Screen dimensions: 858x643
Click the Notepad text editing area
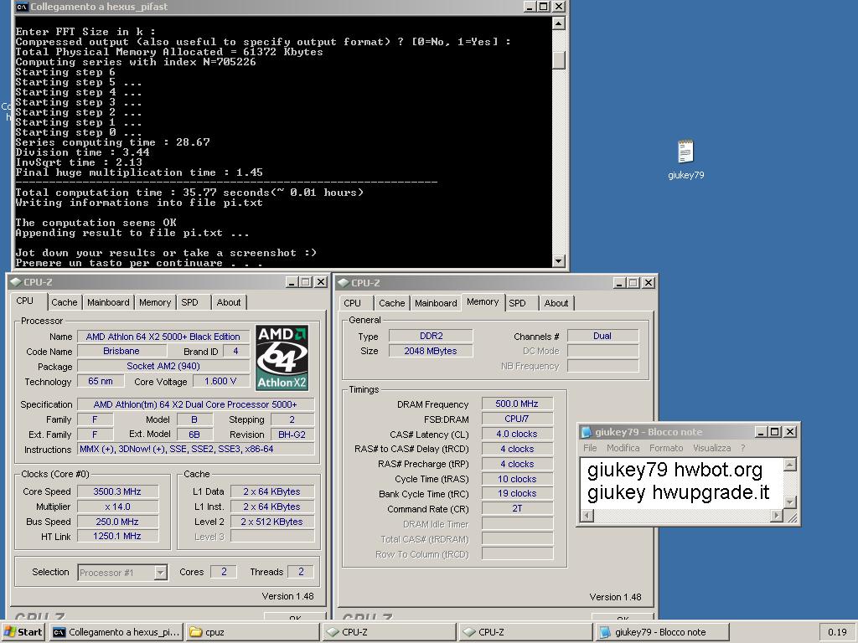pyautogui.click(x=682, y=483)
